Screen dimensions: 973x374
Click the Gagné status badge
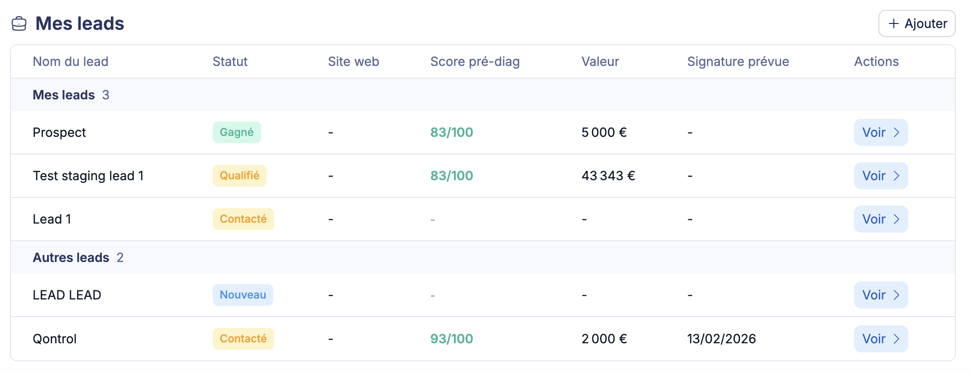pos(237,132)
